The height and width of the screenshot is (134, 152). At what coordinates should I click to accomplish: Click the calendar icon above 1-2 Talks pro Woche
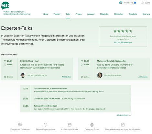[70, 125]
